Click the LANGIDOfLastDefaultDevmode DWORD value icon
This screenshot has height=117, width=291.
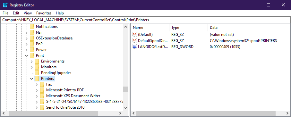(x=134, y=46)
